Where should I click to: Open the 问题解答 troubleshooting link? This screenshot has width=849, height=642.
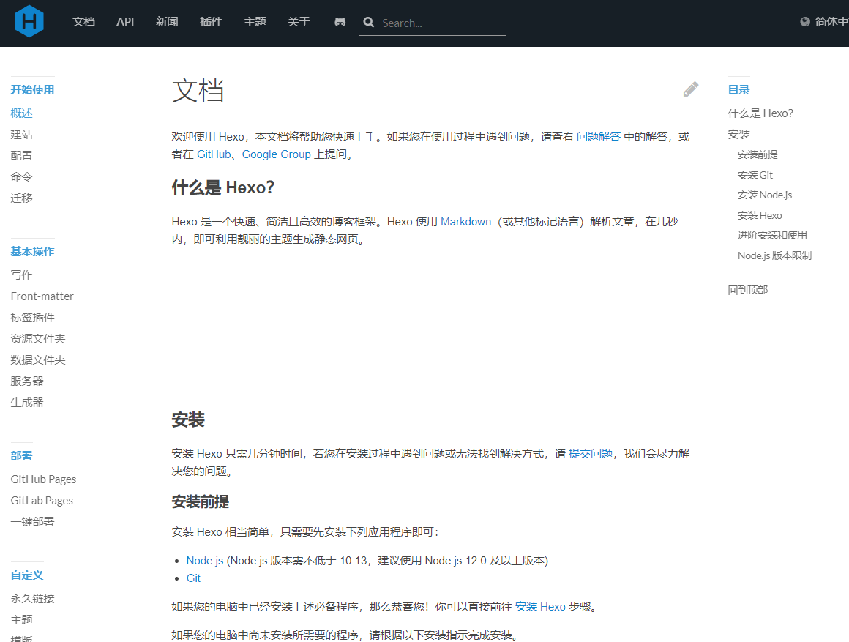(x=598, y=136)
